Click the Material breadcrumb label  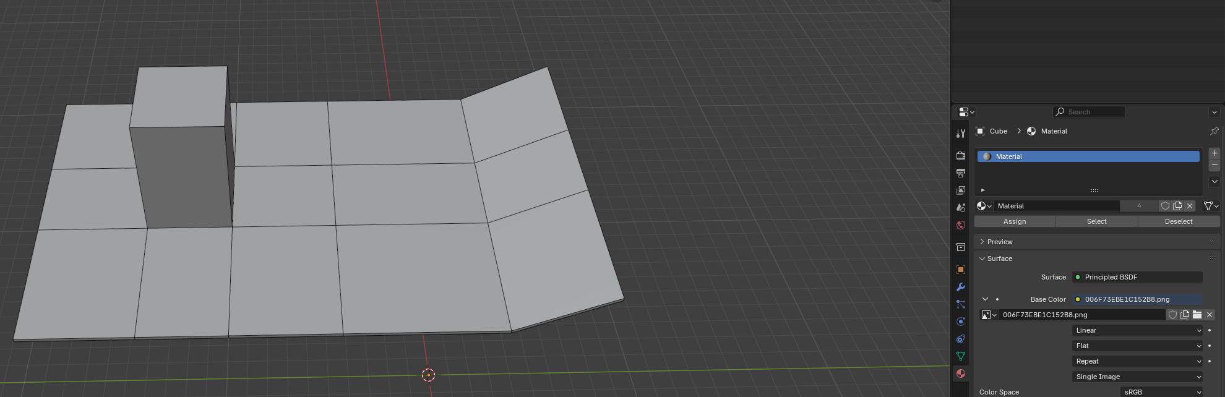(x=1054, y=131)
